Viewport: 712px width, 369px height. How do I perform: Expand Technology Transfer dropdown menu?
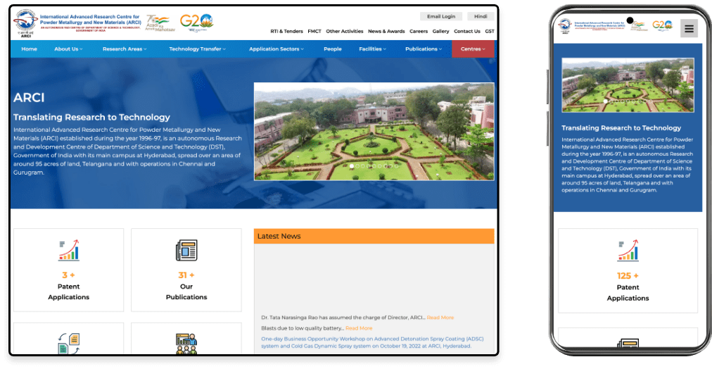tap(198, 49)
